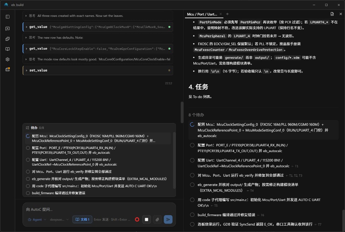Screen dimensions: 345x232
Task: Toggle src/main.c todo circle in chat list
Action: coord(28,186)
